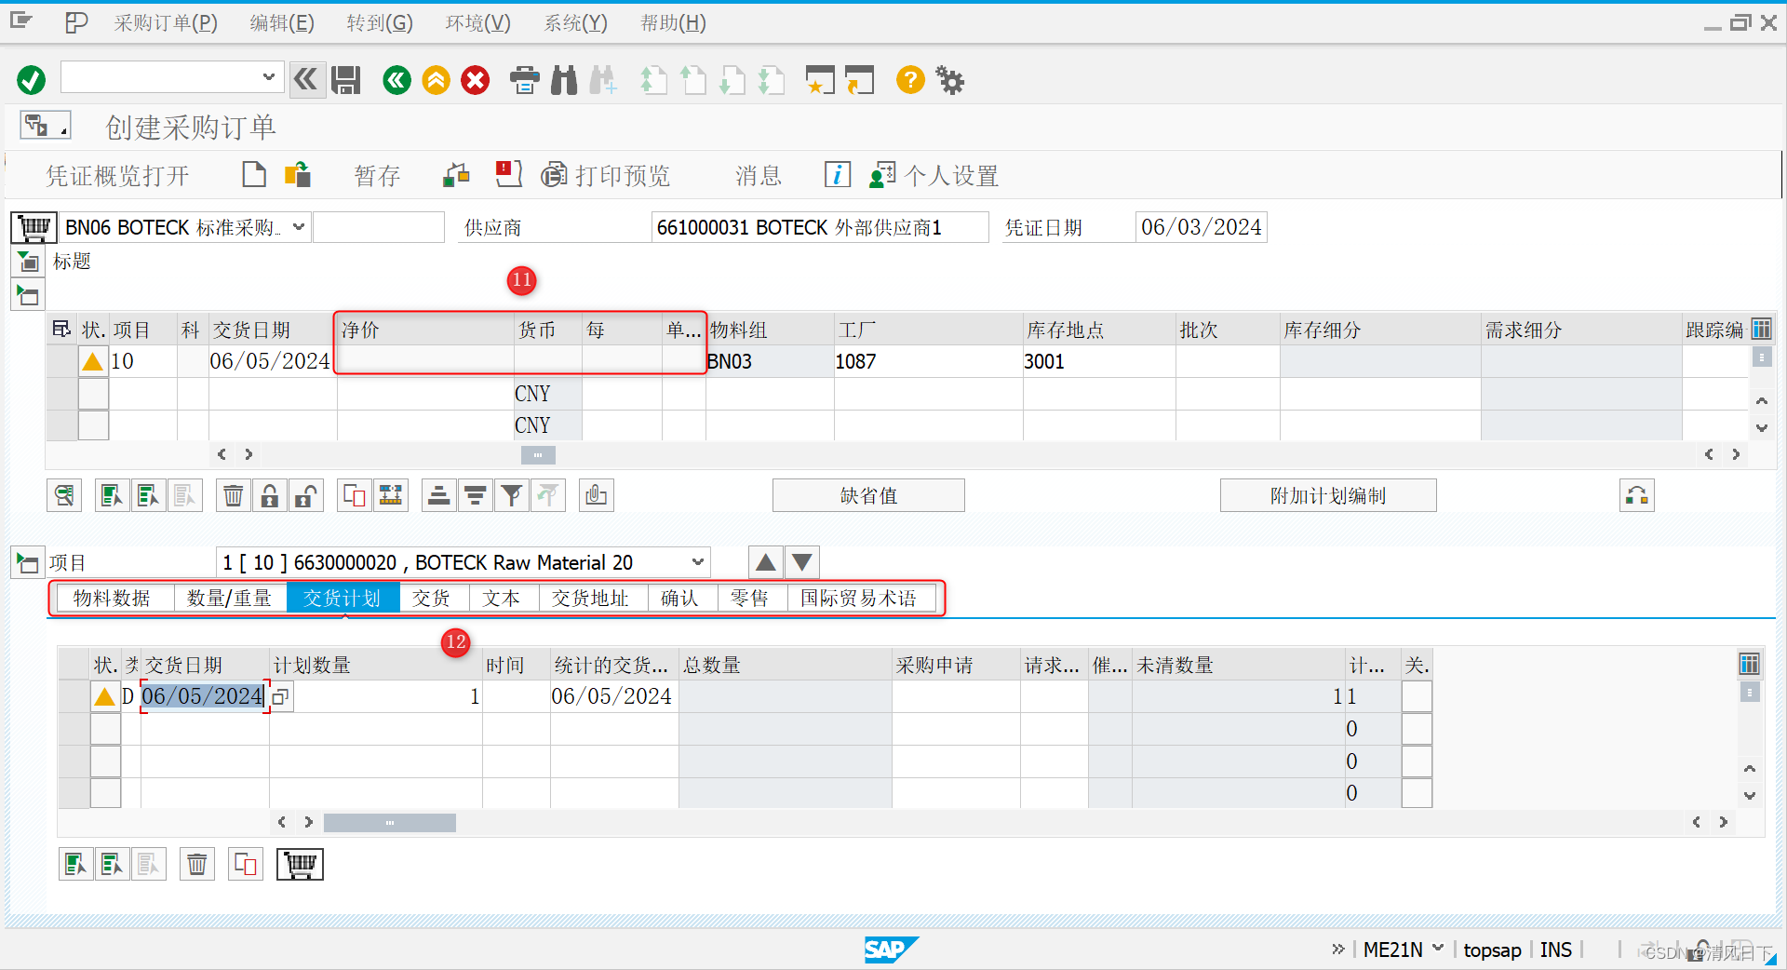Click the item details search icon
Screen dimensions: 1787x970
coord(64,495)
